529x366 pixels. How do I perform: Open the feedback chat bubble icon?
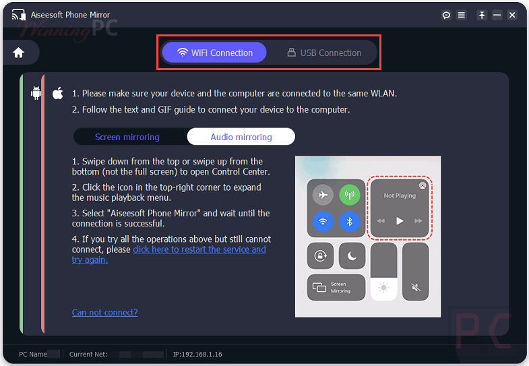point(446,15)
